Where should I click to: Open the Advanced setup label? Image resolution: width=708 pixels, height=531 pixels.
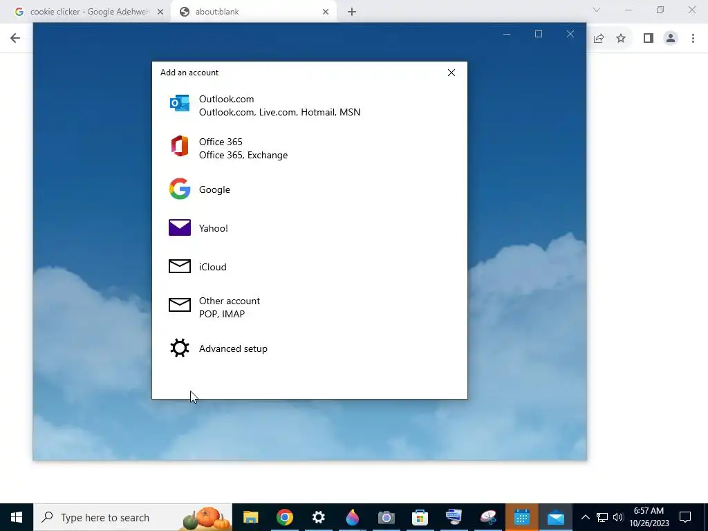point(233,348)
